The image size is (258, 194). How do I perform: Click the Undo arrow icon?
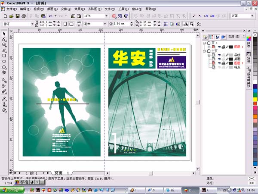pyautogui.click(x=51, y=16)
